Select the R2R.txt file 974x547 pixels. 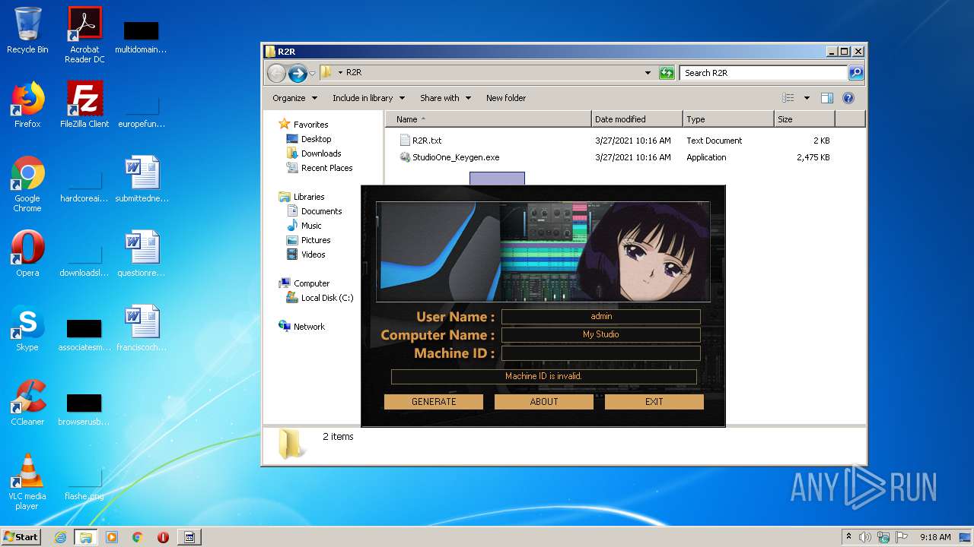427,141
